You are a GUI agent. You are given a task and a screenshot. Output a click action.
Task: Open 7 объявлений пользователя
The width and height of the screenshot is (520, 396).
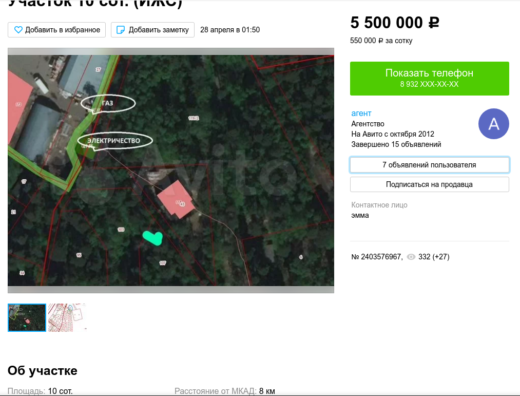pyautogui.click(x=429, y=165)
